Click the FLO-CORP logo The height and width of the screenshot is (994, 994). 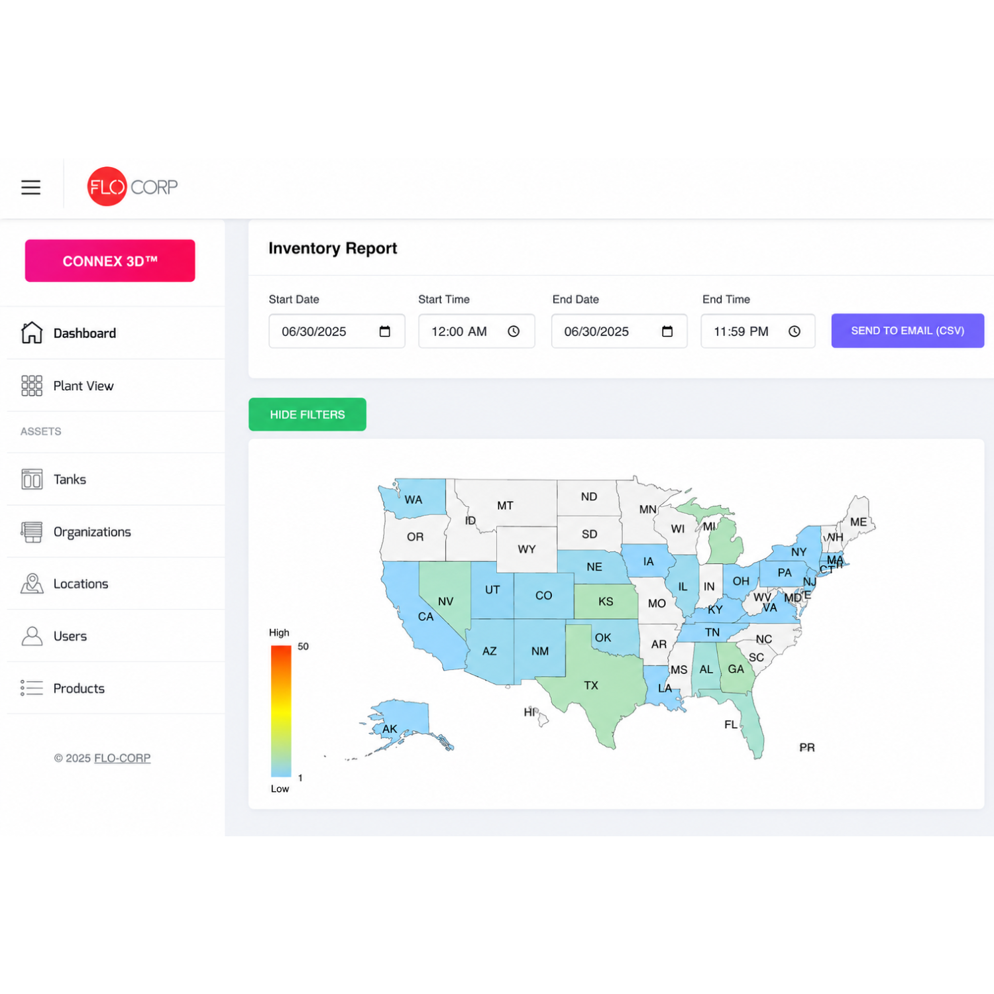click(x=133, y=186)
